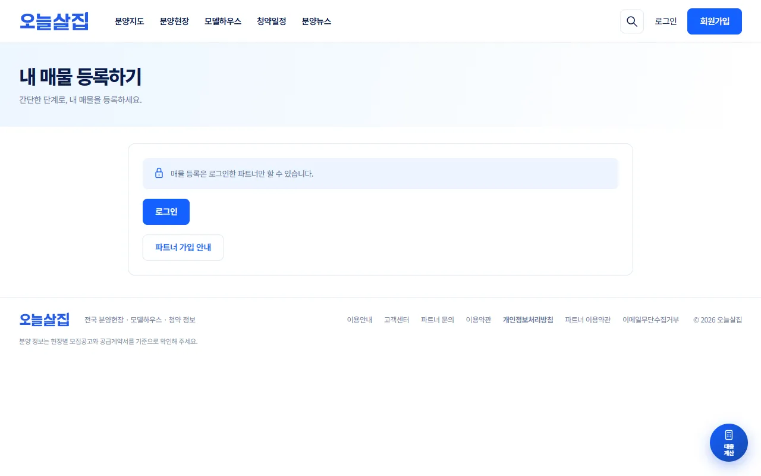Go to 모델하우스 in navigation
Image resolution: width=761 pixels, height=476 pixels.
(223, 21)
